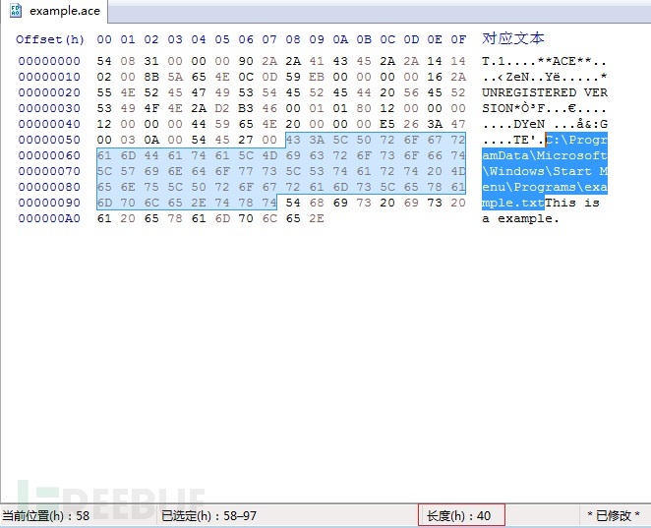Click the text "a example." in text pane
Screen dimensions: 651x528
coord(520,218)
